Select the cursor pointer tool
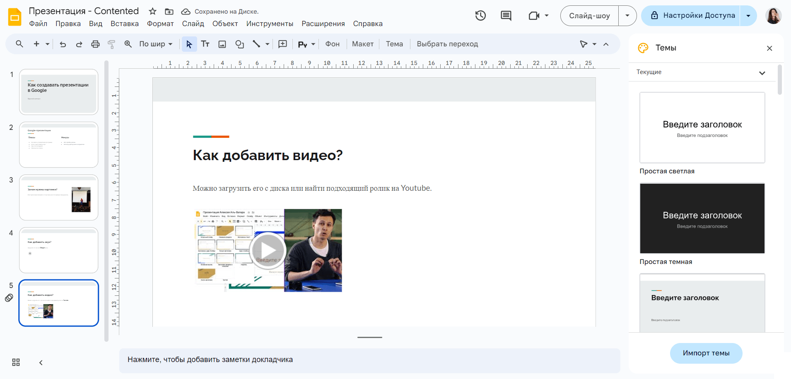 [189, 44]
